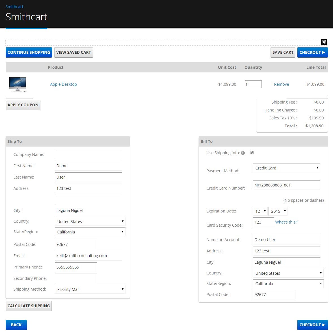Click the 'Handling Charge :' label
The height and width of the screenshot is (335, 333).
pyautogui.click(x=281, y=110)
